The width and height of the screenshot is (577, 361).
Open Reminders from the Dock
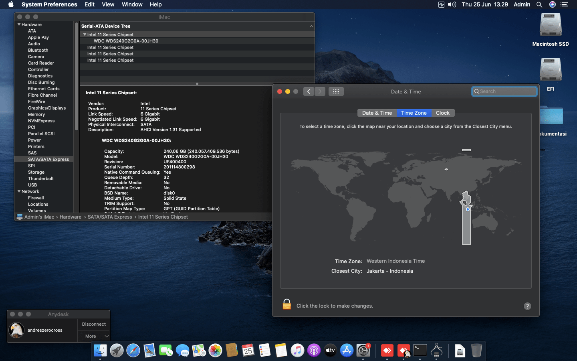coord(264,351)
